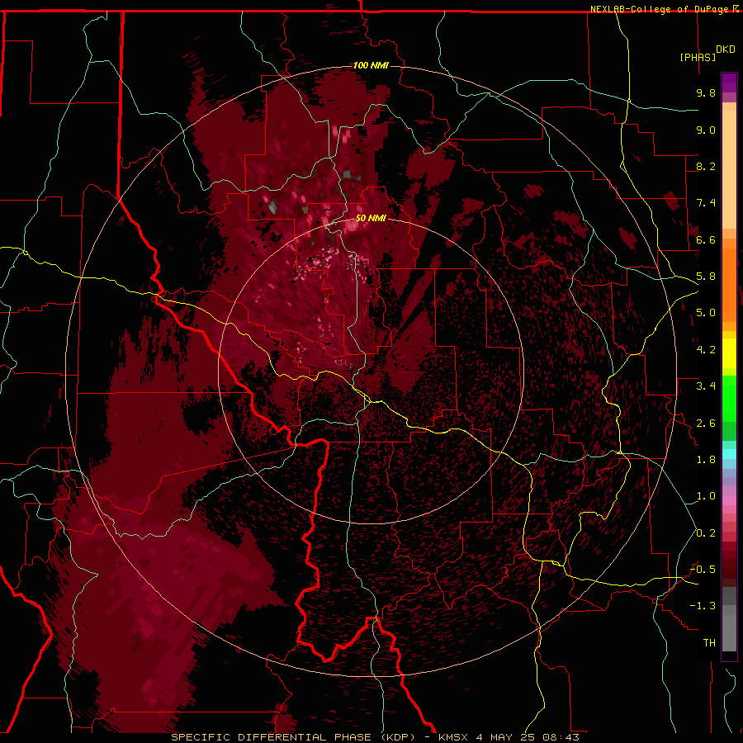Click the 6.6 value on color scale
The image size is (743, 743).
tap(706, 239)
